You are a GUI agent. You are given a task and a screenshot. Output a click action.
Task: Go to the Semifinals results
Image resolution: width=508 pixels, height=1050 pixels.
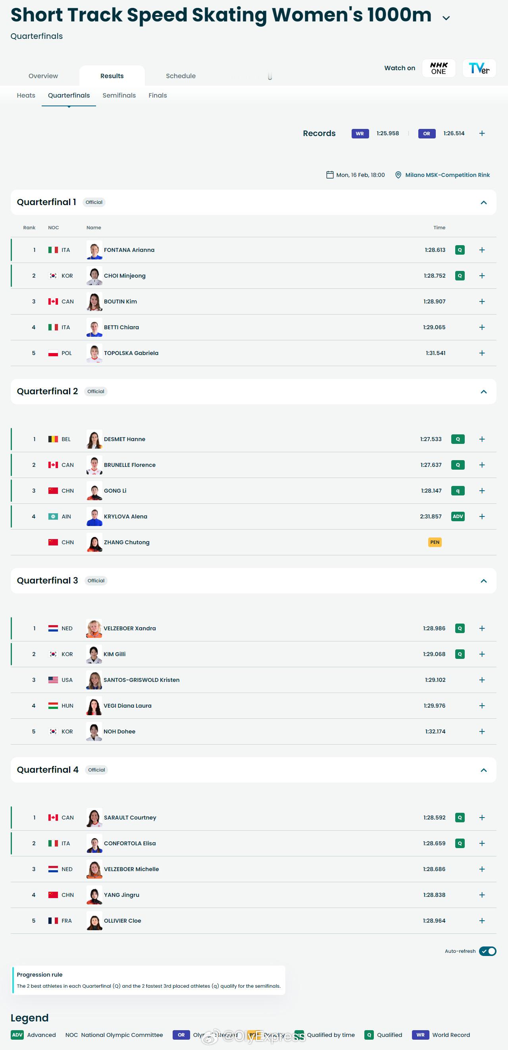point(119,95)
